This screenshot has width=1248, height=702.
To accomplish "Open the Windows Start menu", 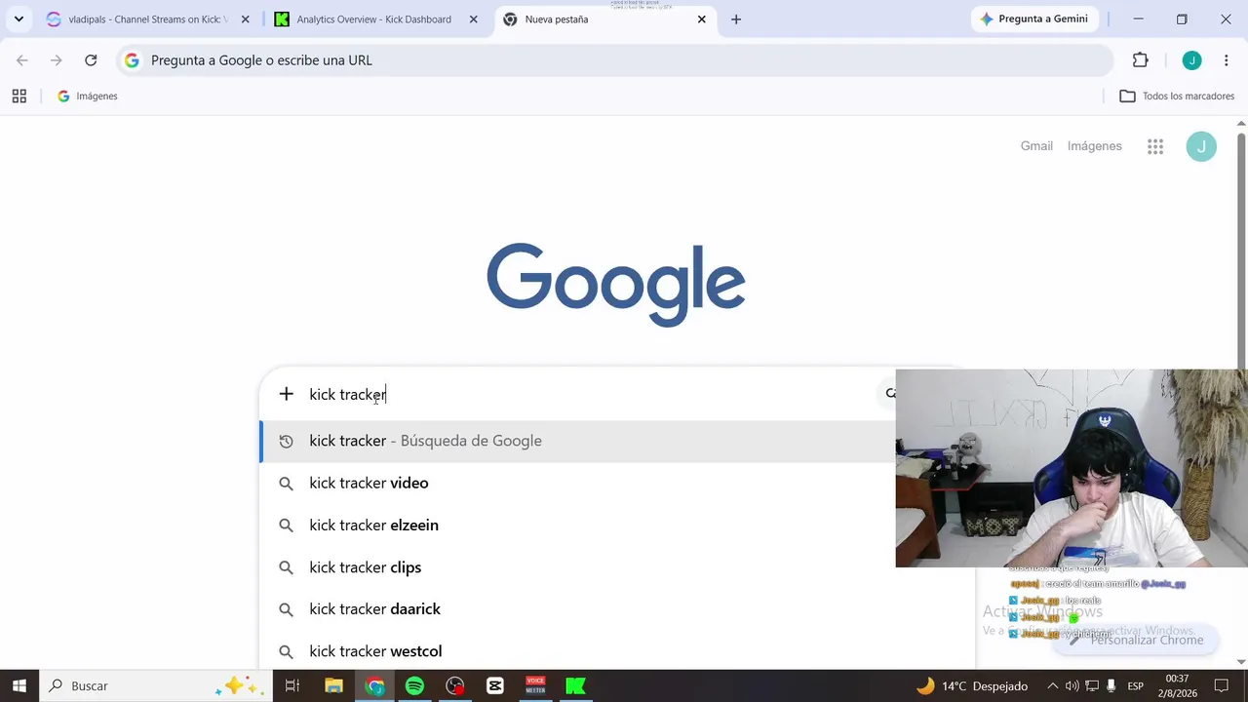I will tap(19, 686).
